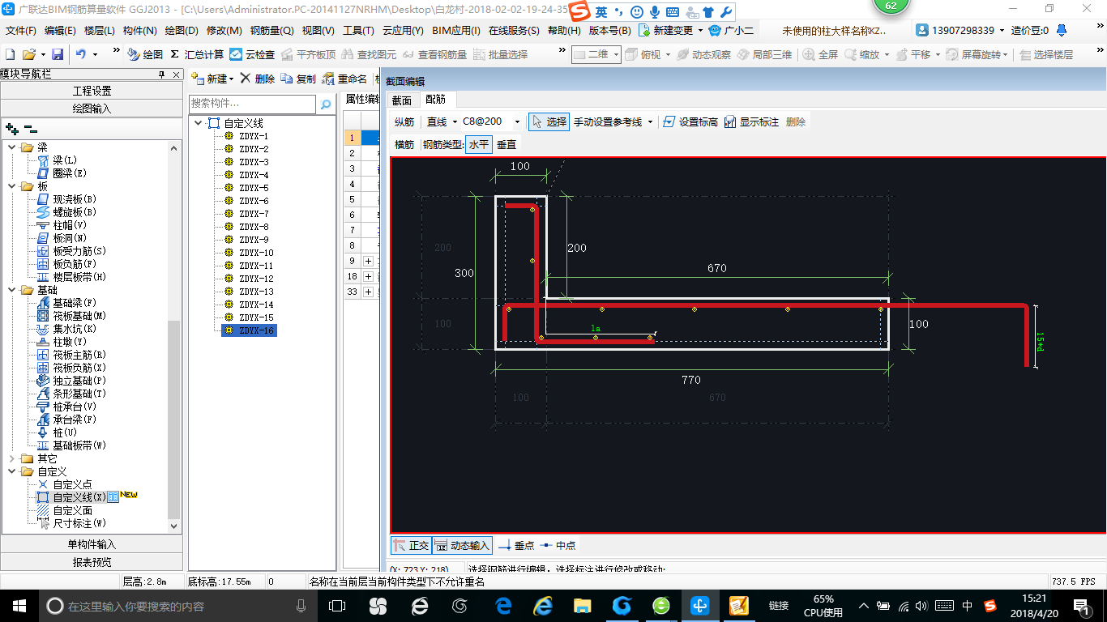
Task: Select 集水坑(K) in the tree
Action: tap(75, 329)
